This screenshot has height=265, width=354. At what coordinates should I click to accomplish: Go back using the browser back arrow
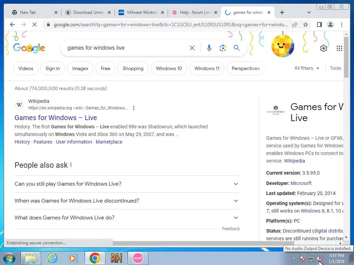(12, 24)
